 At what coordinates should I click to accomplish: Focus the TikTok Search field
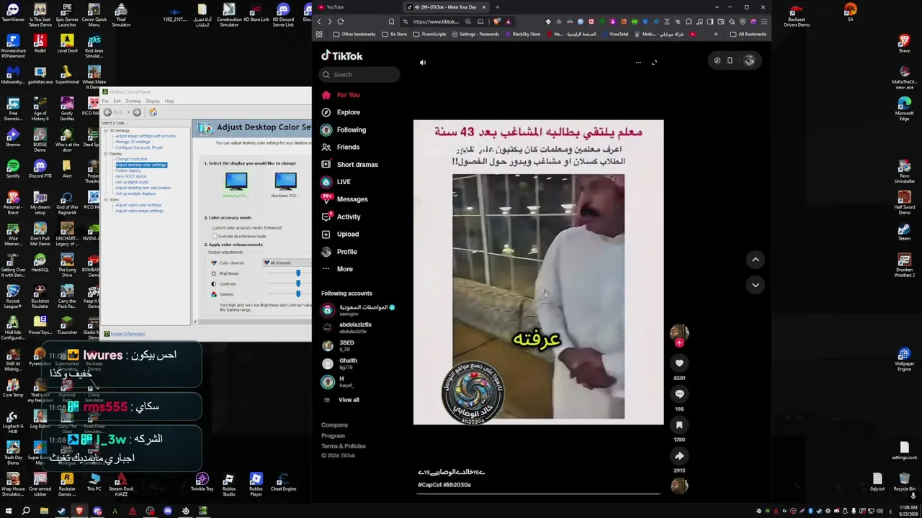360,74
